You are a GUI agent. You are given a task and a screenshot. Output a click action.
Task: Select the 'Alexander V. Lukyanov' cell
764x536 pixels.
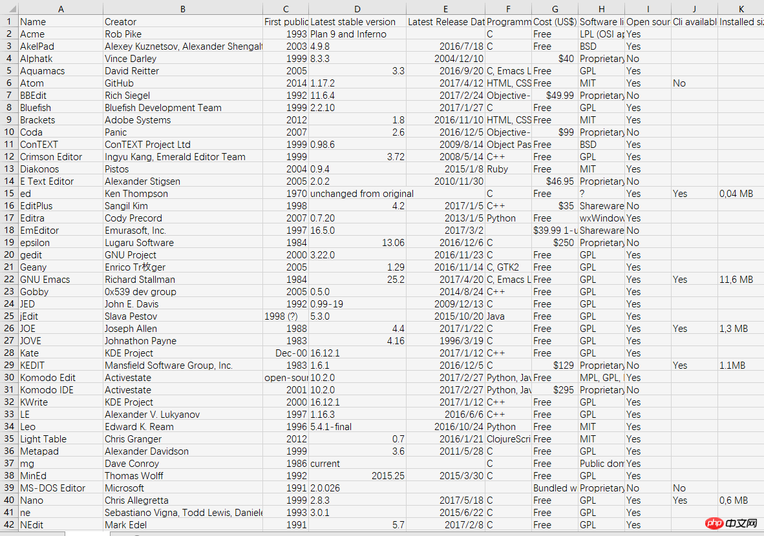183,415
